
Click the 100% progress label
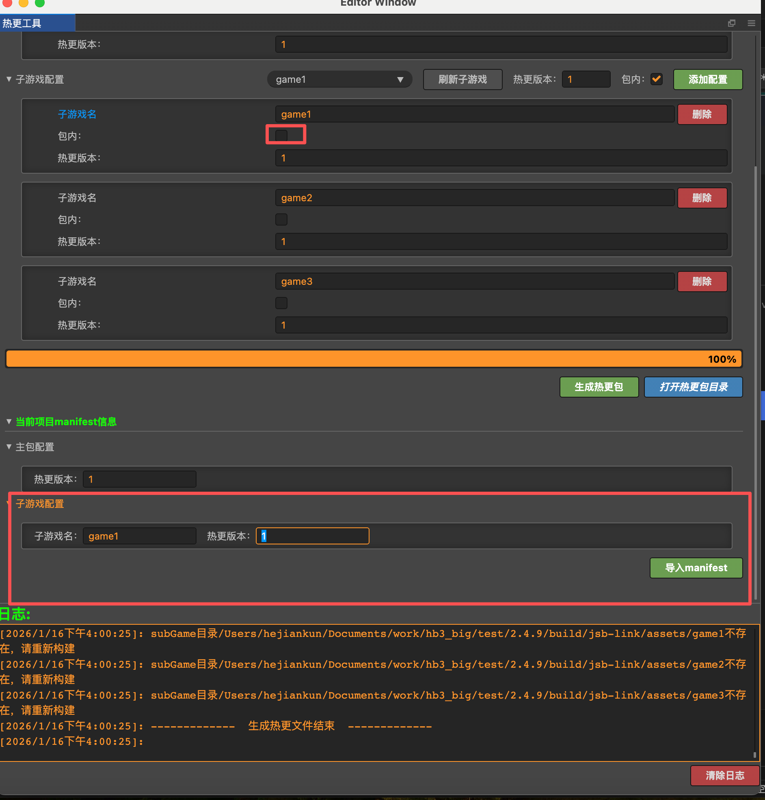click(722, 359)
